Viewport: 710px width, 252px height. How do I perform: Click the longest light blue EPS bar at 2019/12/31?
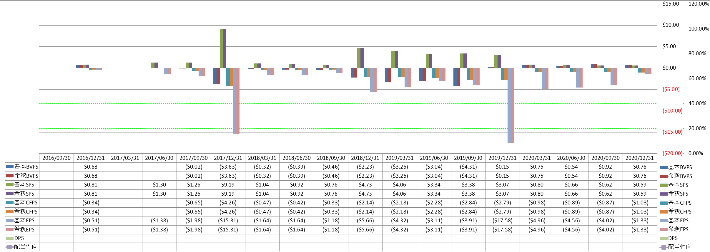[509, 105]
